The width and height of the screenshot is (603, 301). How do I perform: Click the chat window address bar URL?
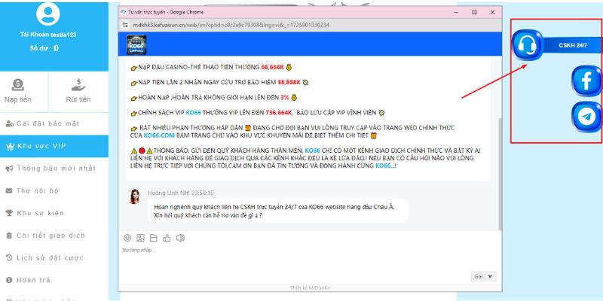(231, 25)
